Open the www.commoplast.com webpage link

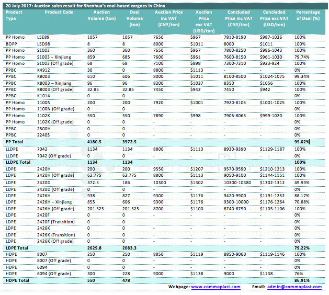(x=215, y=287)
